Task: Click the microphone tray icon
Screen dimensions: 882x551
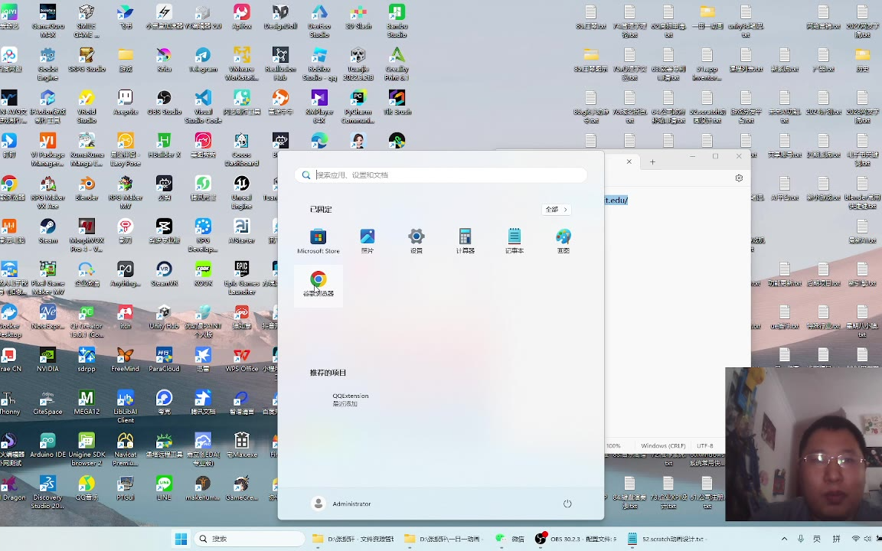Action: [800, 539]
